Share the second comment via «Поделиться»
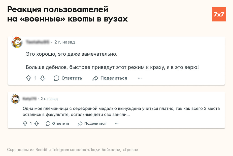 tap(95, 124)
